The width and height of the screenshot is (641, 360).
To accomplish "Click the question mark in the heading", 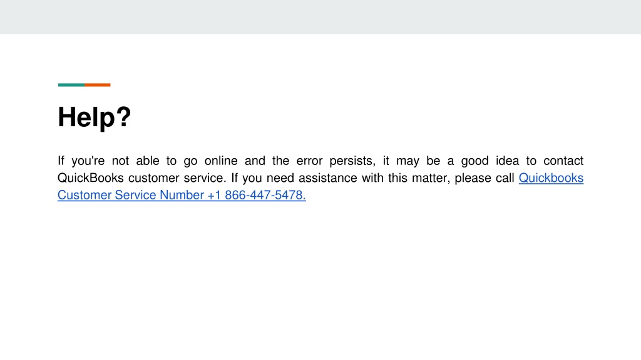I will 123,116.
